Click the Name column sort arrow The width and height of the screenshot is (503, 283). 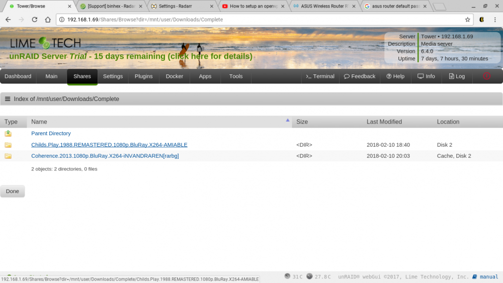tap(287, 120)
